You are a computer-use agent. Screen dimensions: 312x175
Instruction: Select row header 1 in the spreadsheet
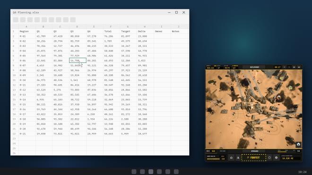click(14, 32)
